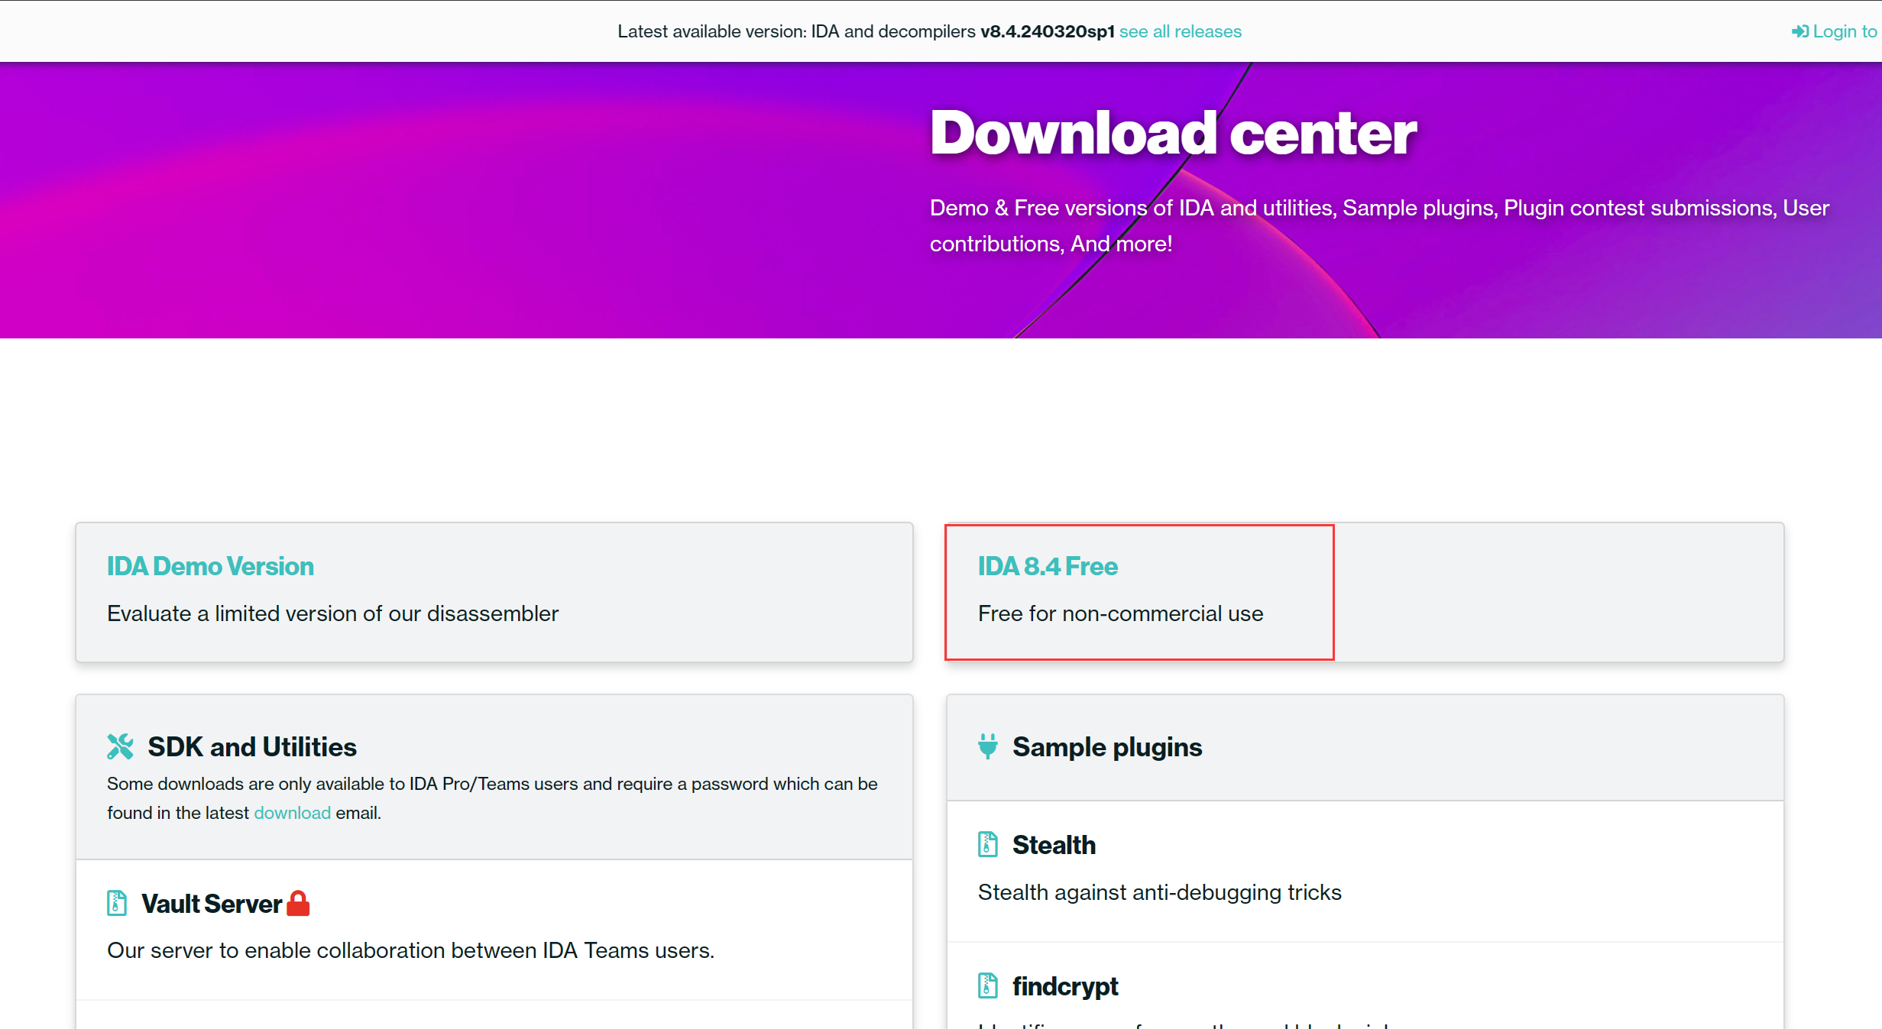The height and width of the screenshot is (1029, 1882).
Task: Follow the 'see all releases' link
Action: 1180,31
